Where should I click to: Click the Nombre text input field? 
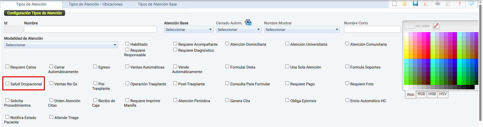click(x=90, y=30)
